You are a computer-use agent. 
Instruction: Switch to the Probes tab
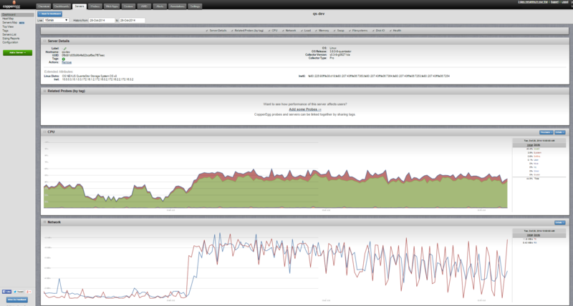pyautogui.click(x=95, y=6)
